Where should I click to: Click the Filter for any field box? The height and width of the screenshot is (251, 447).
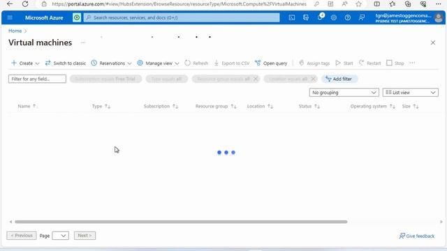click(37, 79)
